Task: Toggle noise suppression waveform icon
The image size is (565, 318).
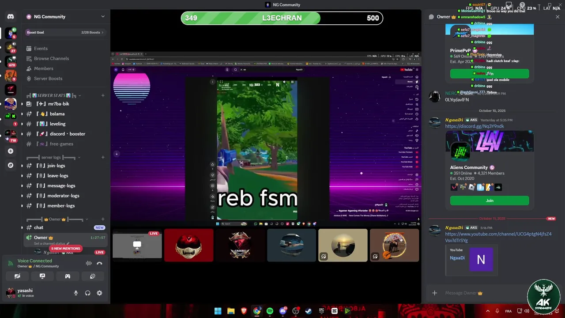Action: (89, 263)
